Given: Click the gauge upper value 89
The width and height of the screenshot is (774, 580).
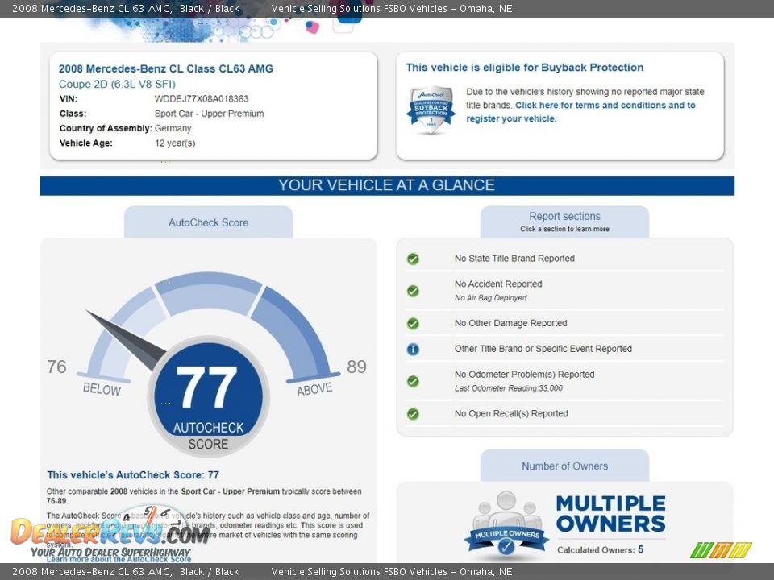Looking at the screenshot, I should coord(356,367).
